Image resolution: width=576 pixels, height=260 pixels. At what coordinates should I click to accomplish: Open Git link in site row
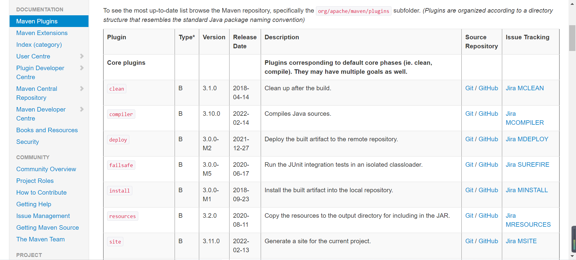coord(469,241)
